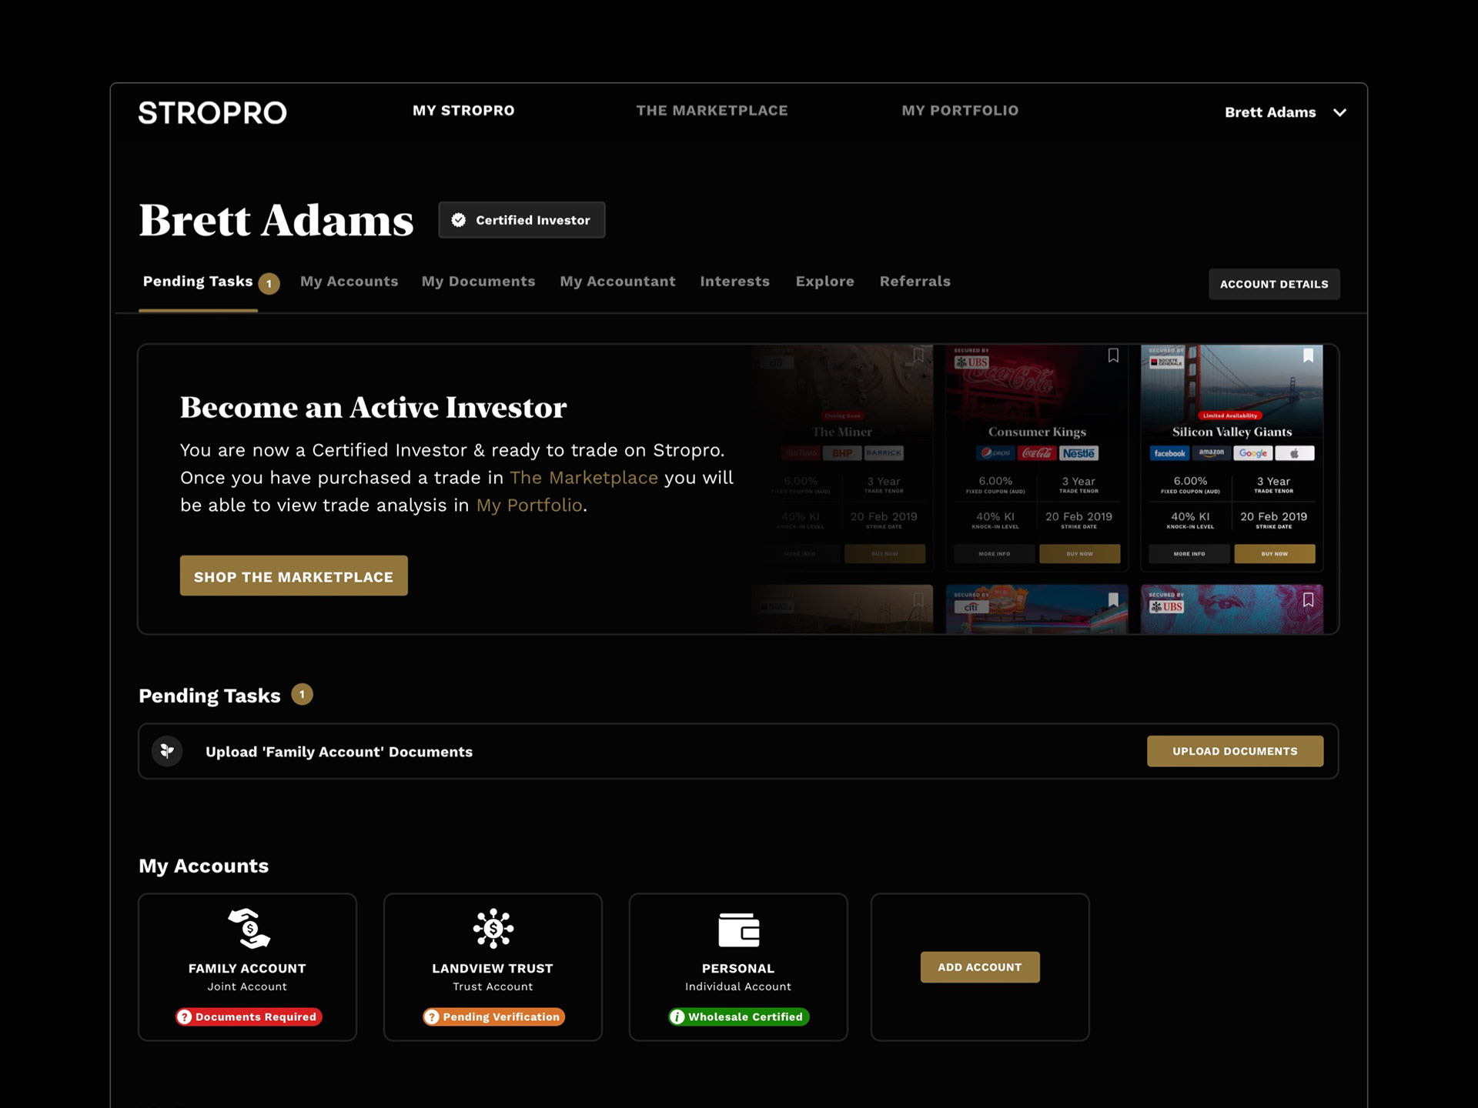
Task: Go to THE MARKETPLACE in top navigation
Action: click(712, 111)
